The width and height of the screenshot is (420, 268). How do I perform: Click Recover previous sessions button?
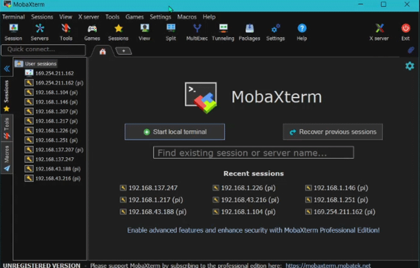[333, 132]
